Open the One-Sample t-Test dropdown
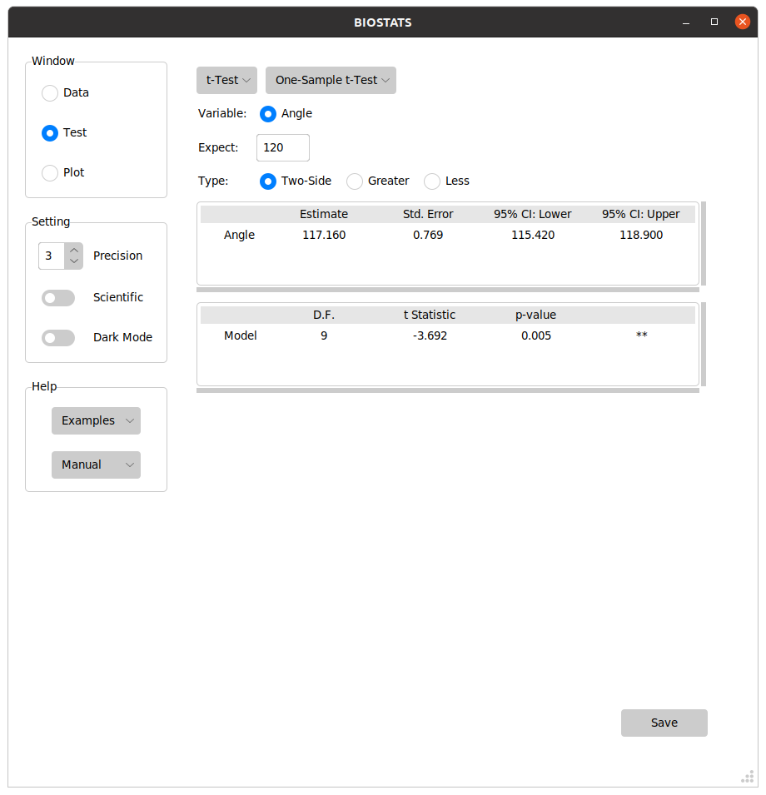This screenshot has width=766, height=795. 331,81
